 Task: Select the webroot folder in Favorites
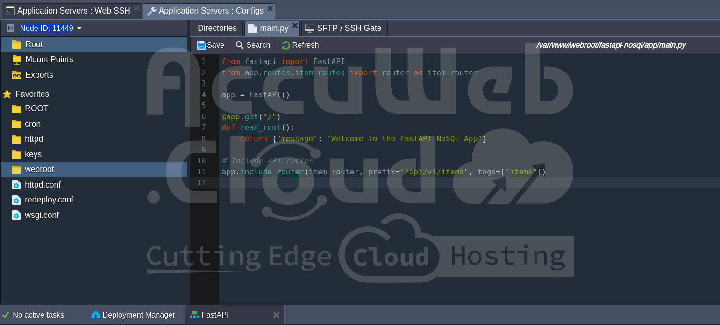point(39,169)
